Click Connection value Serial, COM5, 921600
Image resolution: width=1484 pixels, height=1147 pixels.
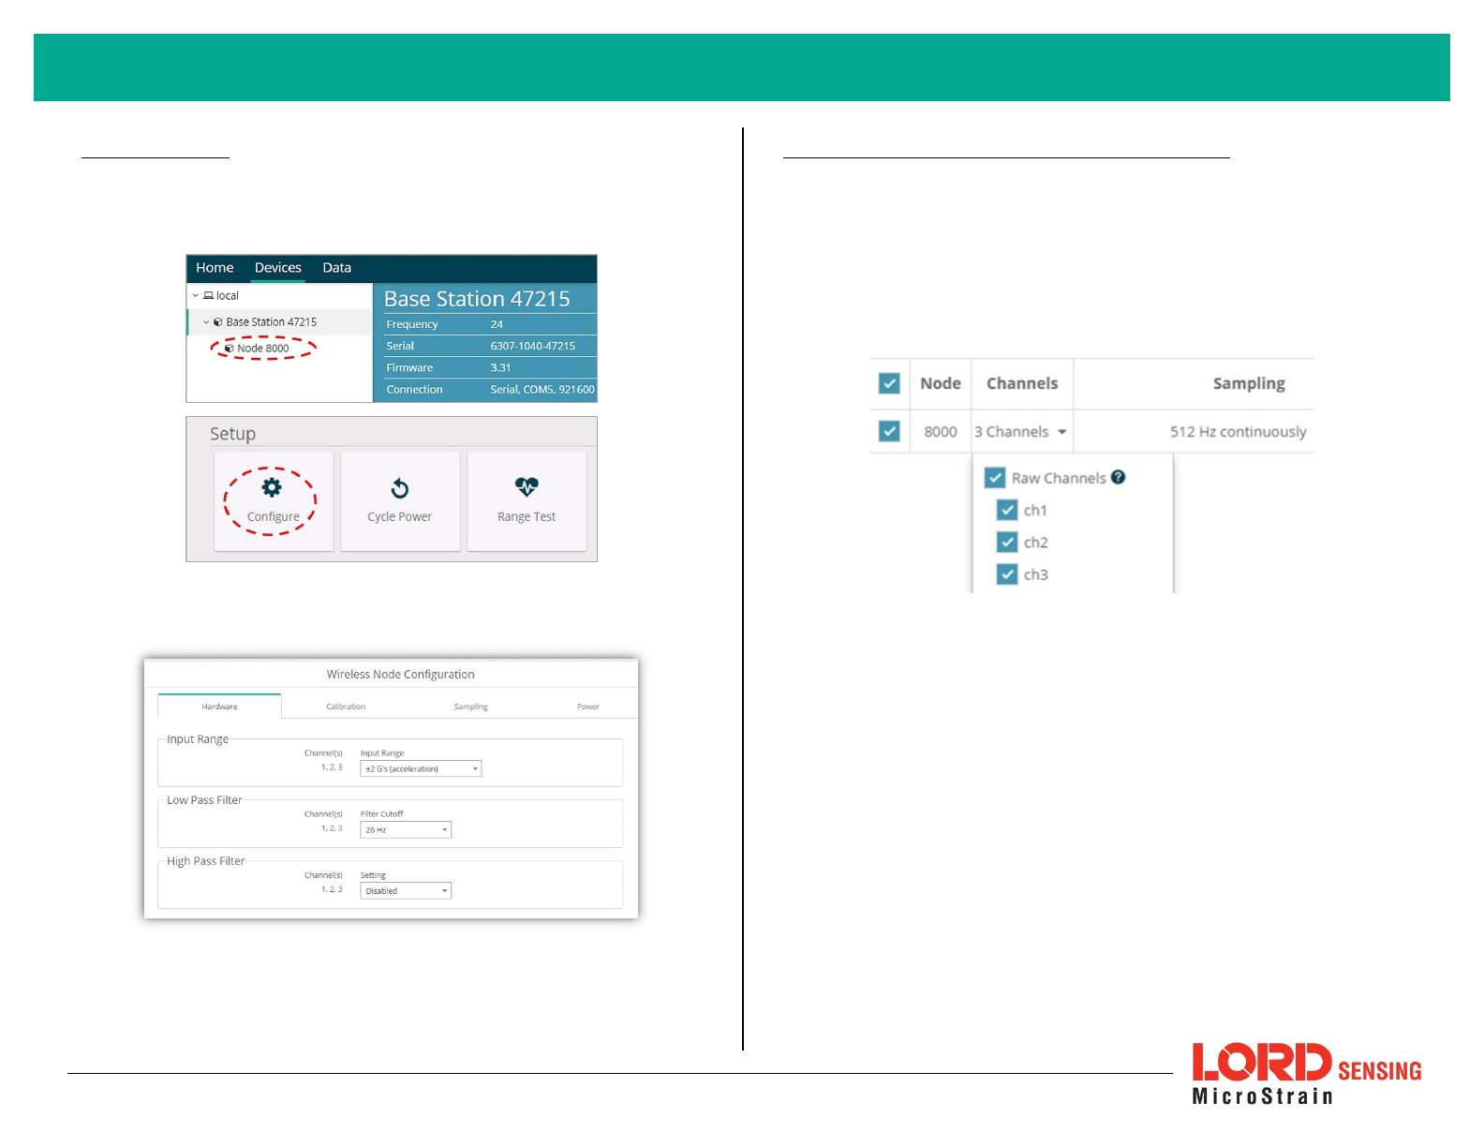pos(542,389)
